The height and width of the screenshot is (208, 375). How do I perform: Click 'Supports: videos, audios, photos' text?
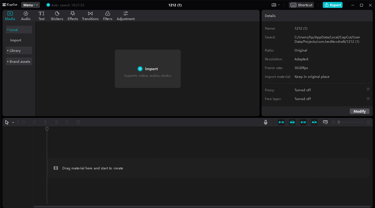pos(148,75)
